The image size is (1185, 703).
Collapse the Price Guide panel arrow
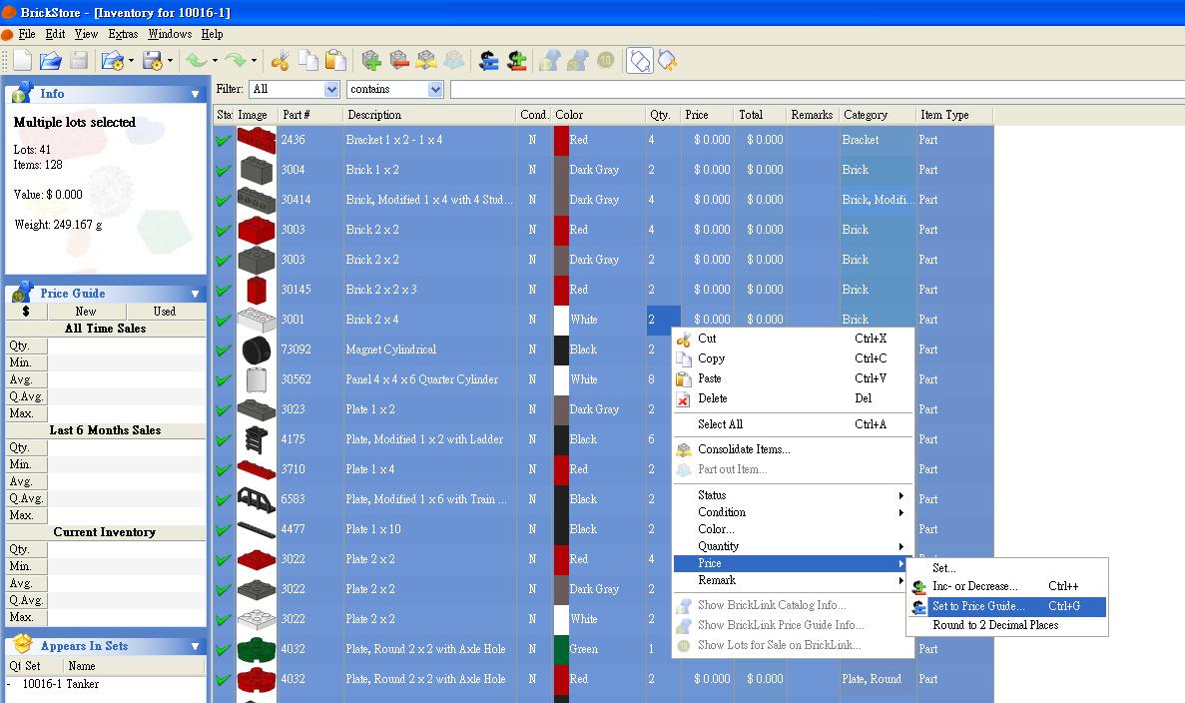tap(195, 294)
